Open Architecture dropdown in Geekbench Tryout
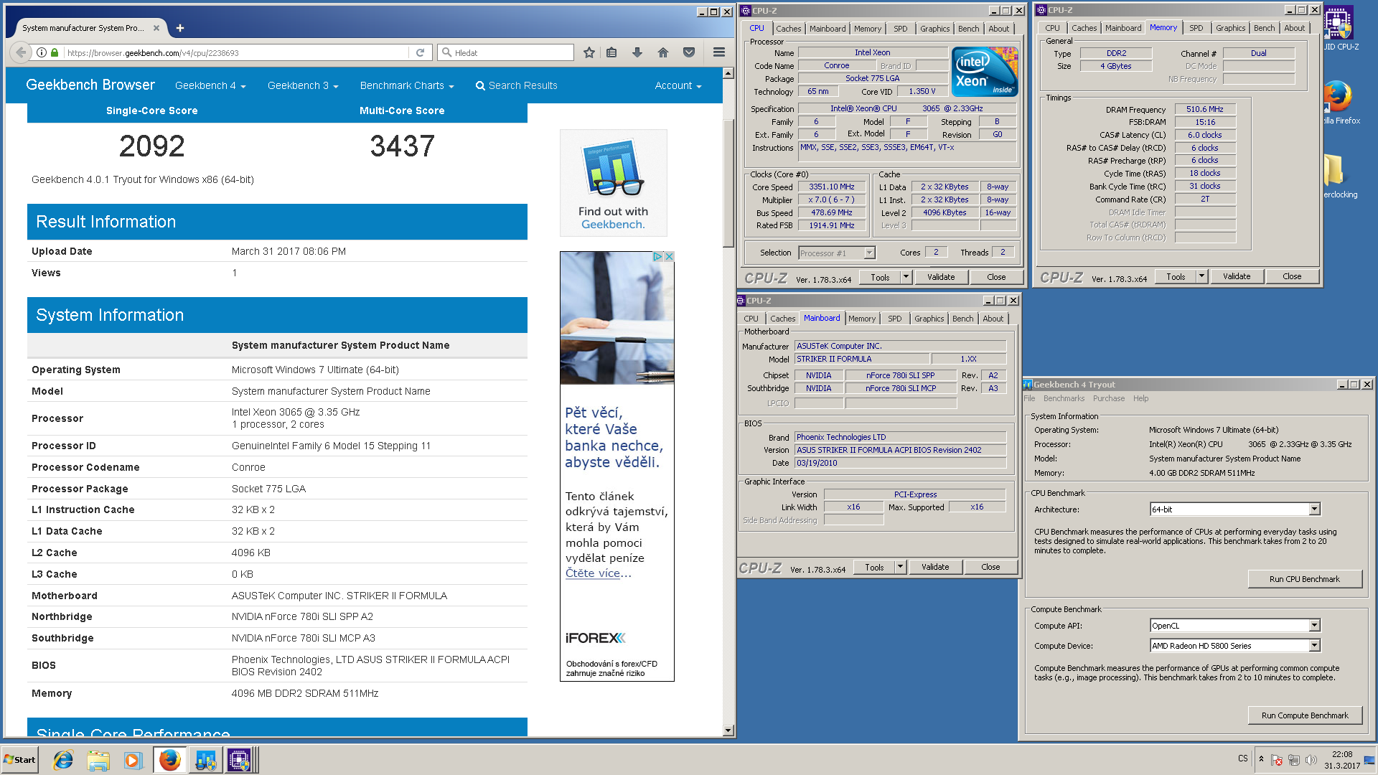The height and width of the screenshot is (775, 1378). (x=1314, y=509)
